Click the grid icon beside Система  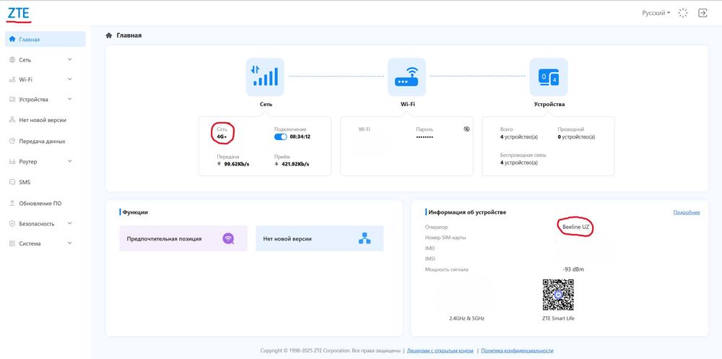coord(12,243)
